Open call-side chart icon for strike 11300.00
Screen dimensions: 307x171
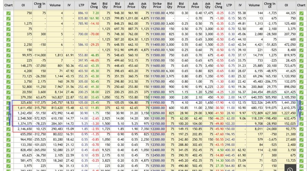point(8,34)
